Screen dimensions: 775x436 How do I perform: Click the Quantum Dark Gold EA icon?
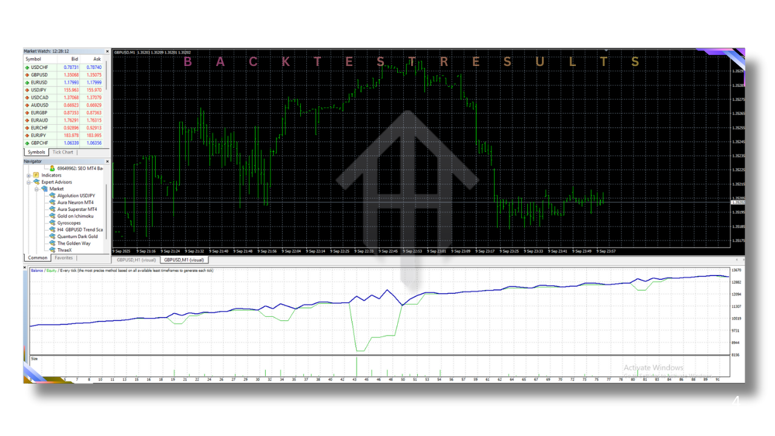pyautogui.click(x=53, y=236)
